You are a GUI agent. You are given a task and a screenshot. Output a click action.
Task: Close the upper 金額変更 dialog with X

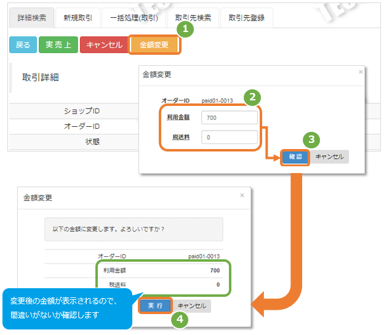(361, 72)
